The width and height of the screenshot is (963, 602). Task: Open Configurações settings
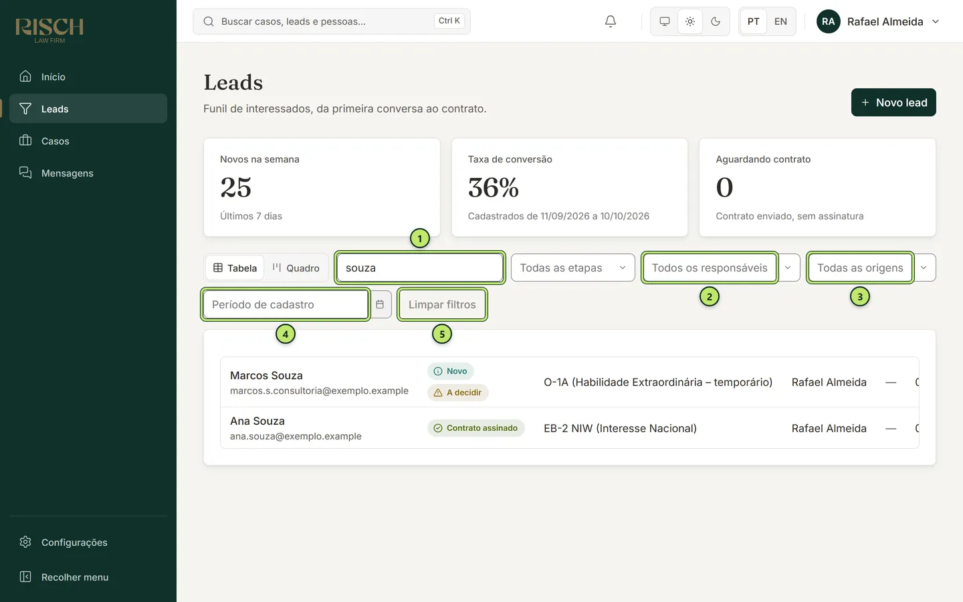[88, 542]
